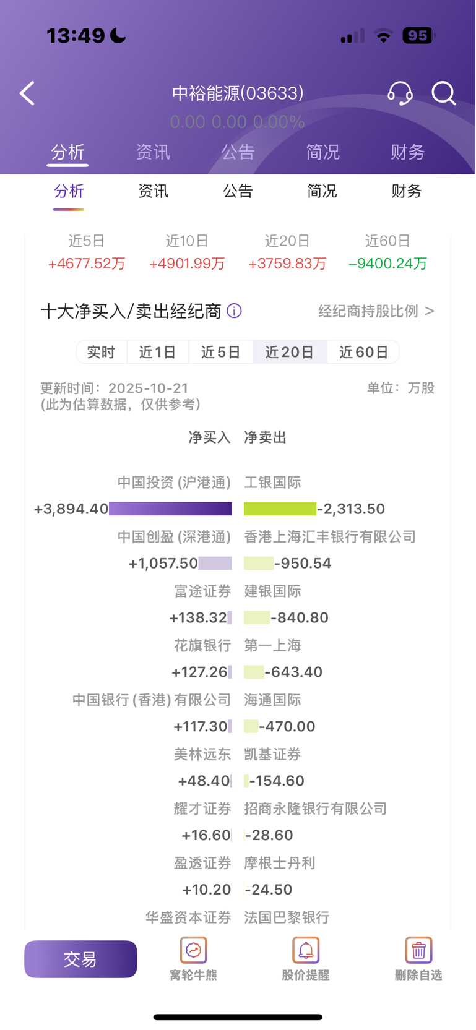
Task: Open the 简况 tab in white bar
Action: click(322, 191)
